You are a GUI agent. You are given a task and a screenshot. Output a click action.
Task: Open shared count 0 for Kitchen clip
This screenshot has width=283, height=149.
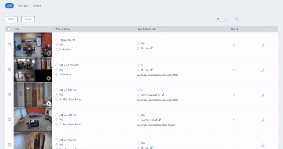(234, 45)
